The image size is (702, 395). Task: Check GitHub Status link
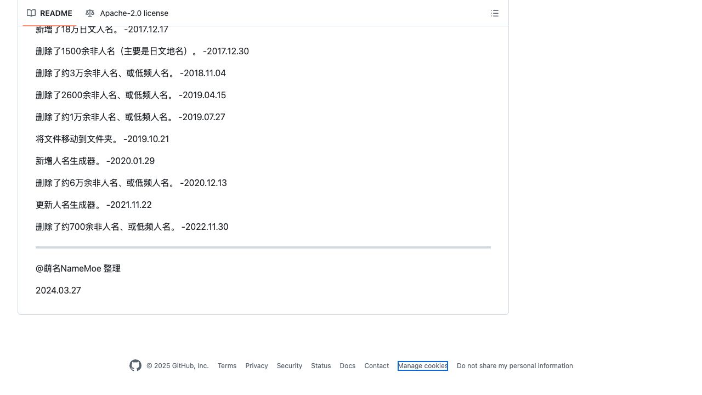pos(321,366)
